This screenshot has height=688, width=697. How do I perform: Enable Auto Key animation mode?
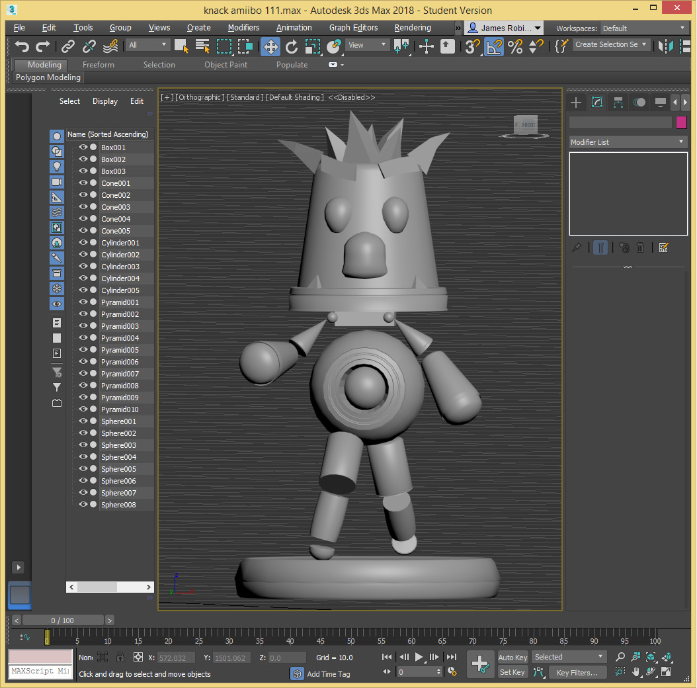click(512, 657)
